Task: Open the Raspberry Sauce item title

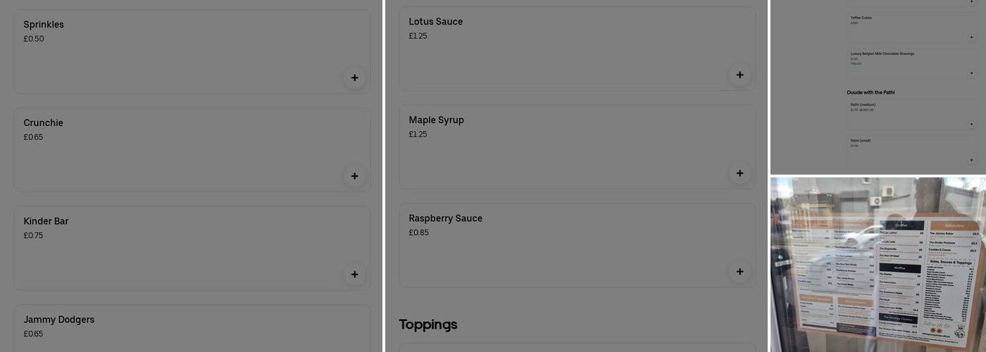Action: point(445,219)
